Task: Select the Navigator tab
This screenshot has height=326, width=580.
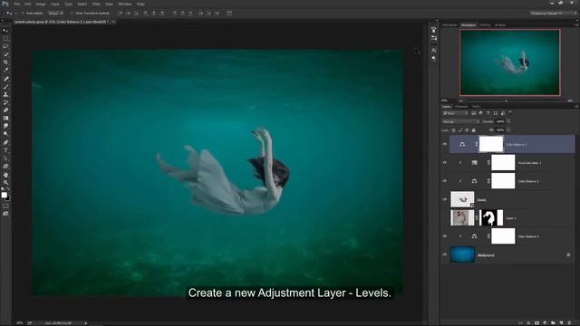Action: point(469,24)
